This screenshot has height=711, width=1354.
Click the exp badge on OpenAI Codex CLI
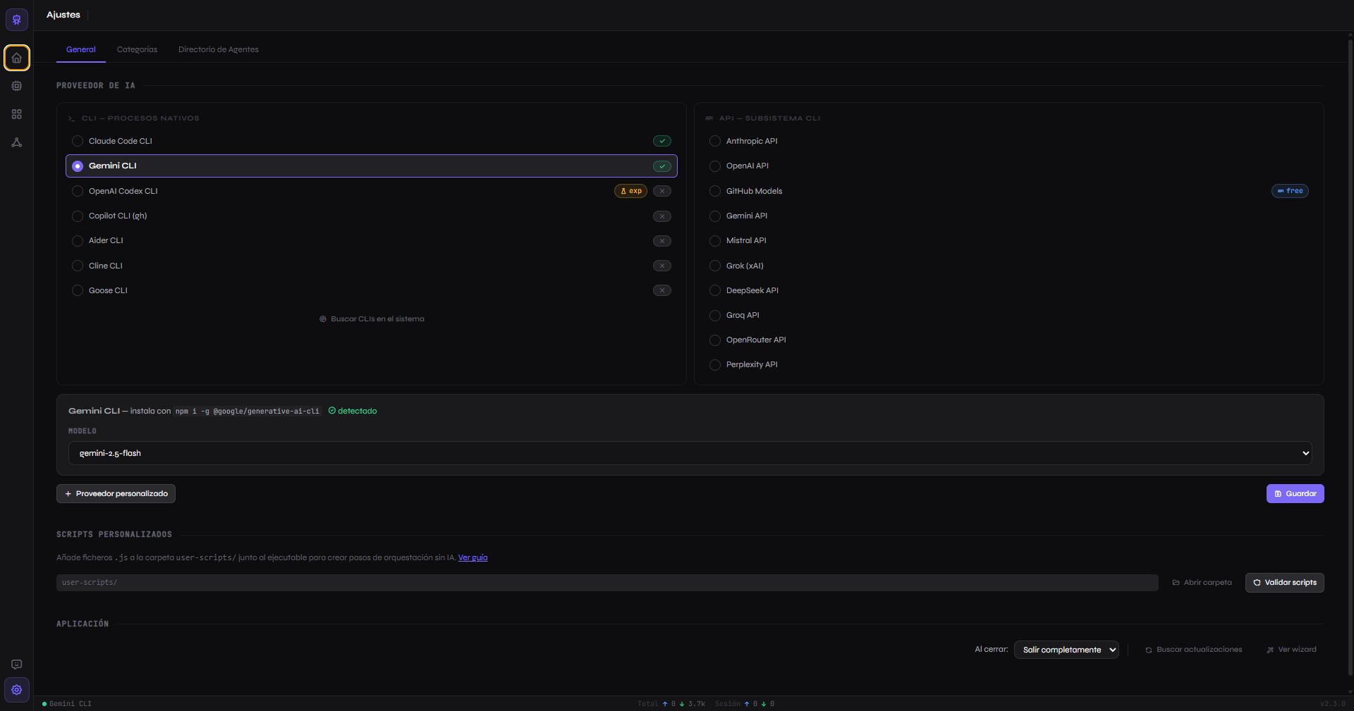(x=630, y=191)
